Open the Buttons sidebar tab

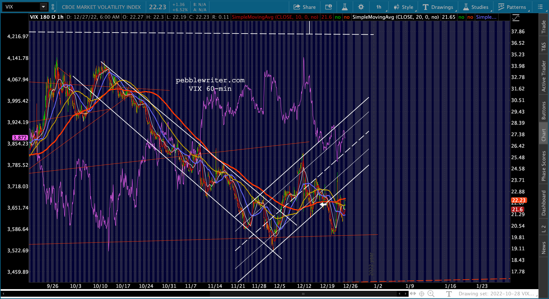(544, 110)
